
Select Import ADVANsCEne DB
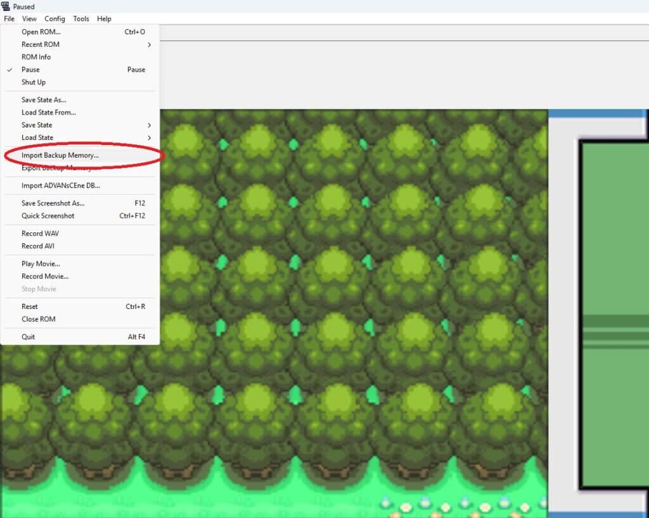pyautogui.click(x=59, y=185)
